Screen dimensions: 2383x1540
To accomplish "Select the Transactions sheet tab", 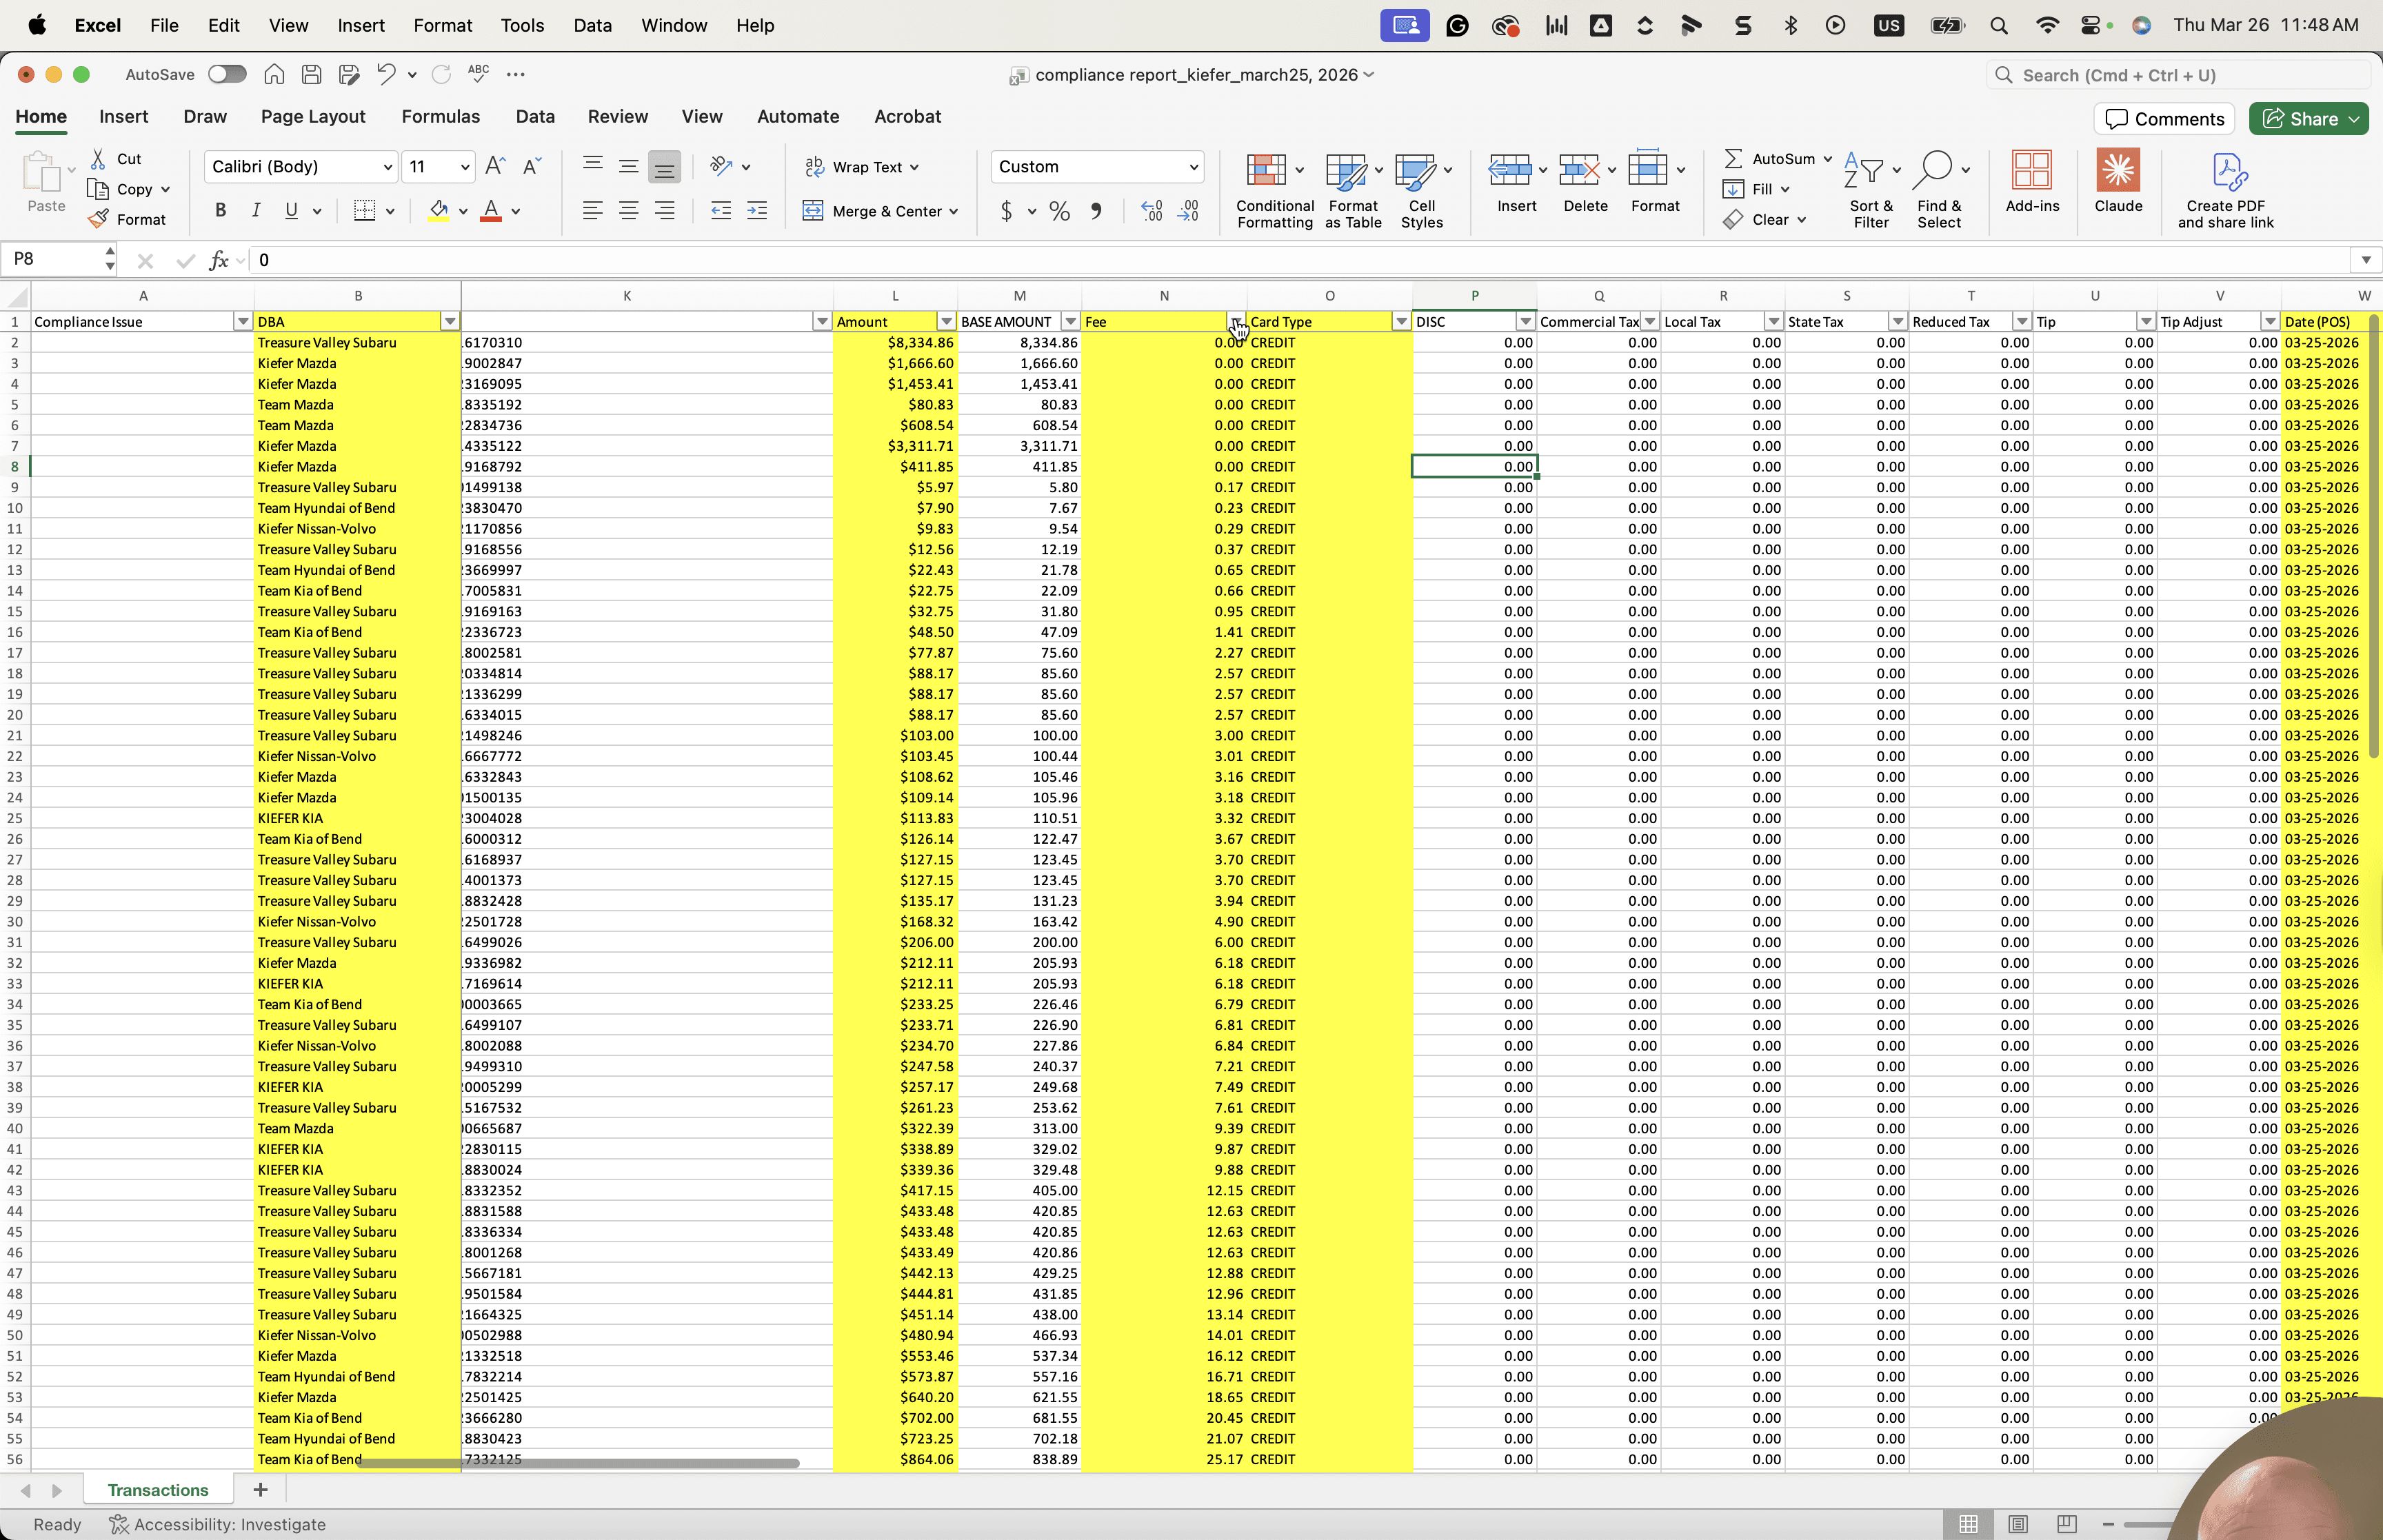I will coord(158,1490).
